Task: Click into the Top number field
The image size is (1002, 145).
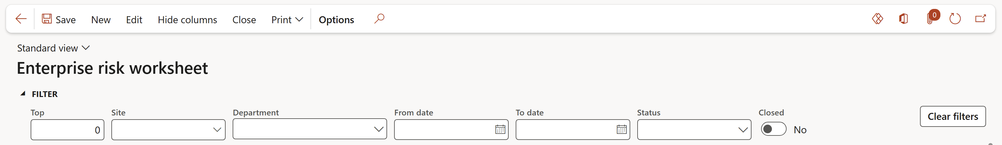Action: pos(67,130)
